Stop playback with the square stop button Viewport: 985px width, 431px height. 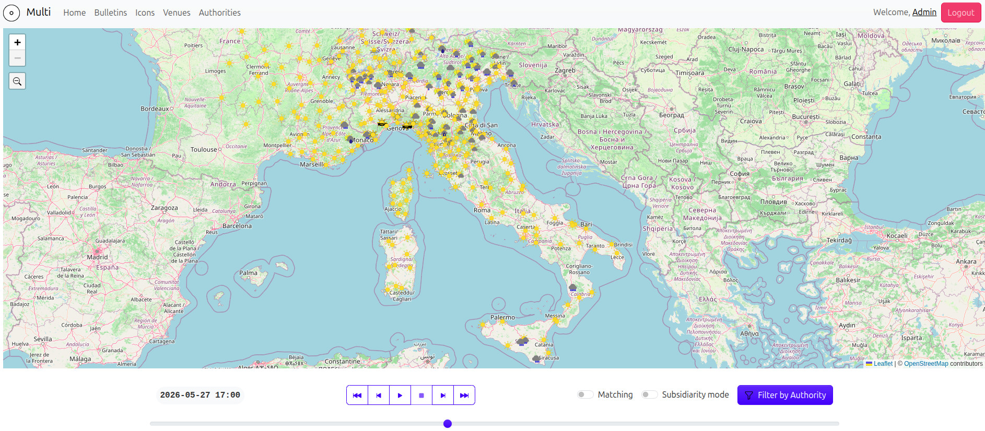(421, 395)
